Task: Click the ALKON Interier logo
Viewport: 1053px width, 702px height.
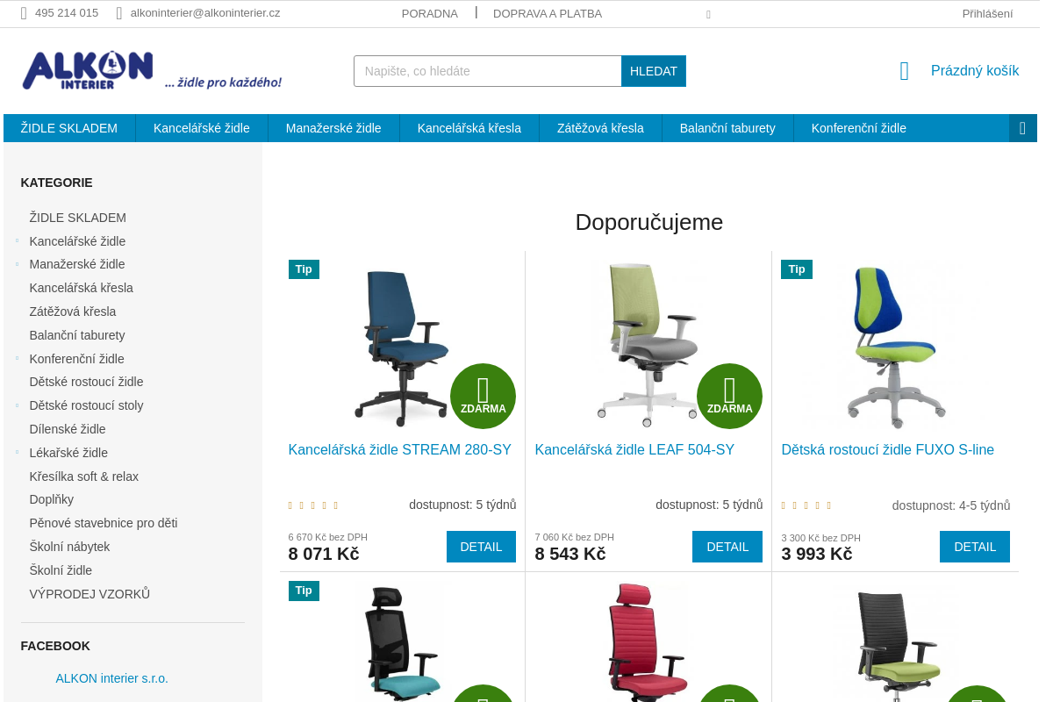Action: coord(152,70)
